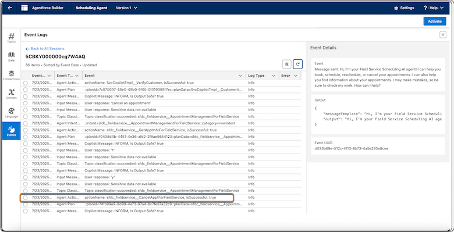This screenshot has height=232, width=454.
Task: Close the Event Logs panel
Action: click(443, 35)
